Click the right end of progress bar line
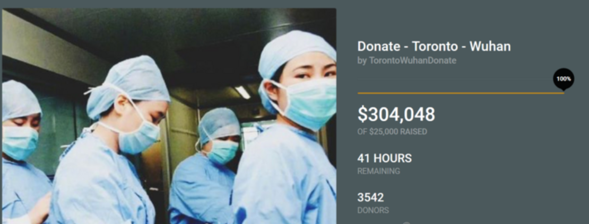The image size is (589, 224). coord(562,93)
